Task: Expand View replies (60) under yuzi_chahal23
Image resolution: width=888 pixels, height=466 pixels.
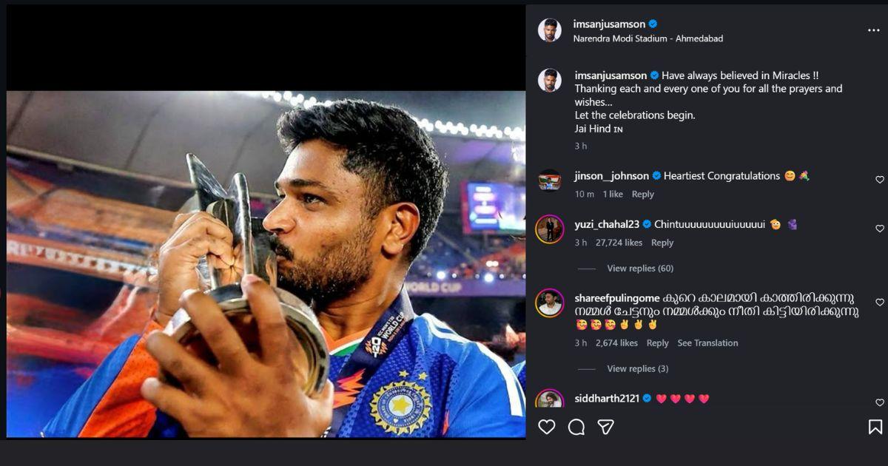Action: click(639, 269)
